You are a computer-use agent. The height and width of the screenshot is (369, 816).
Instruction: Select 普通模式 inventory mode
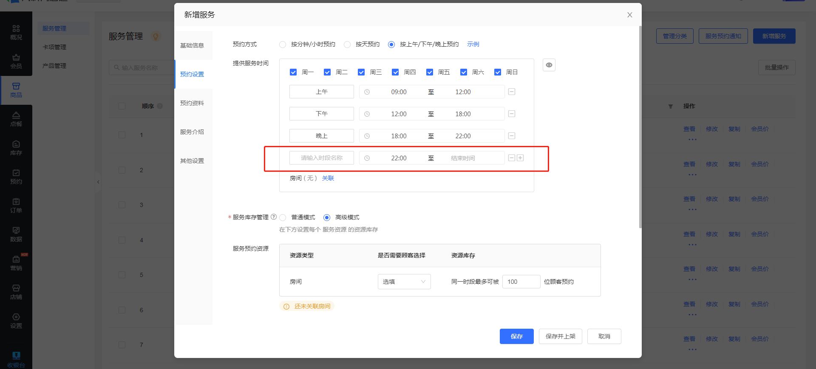click(x=283, y=217)
